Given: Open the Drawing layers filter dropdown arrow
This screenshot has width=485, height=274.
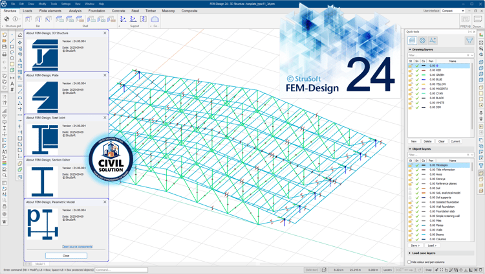Looking at the screenshot, I should click(x=472, y=56).
